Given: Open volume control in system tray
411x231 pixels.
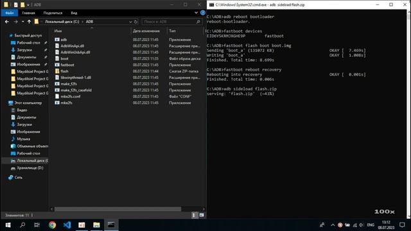Looking at the screenshot, I should click(362, 225).
